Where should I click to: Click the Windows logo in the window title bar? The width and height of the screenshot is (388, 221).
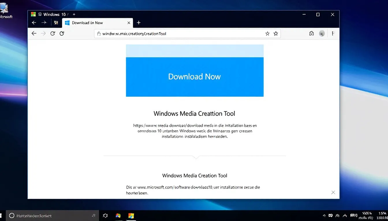coord(33,14)
